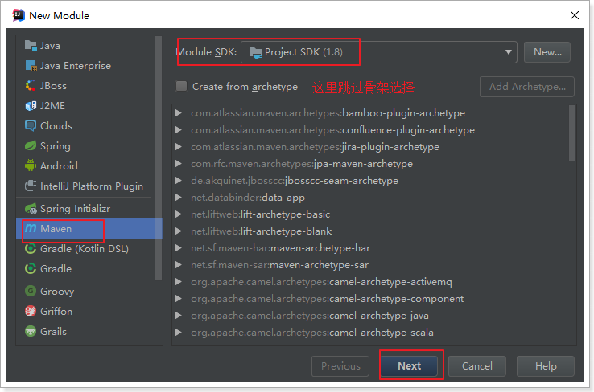Expand the bamboo-plugin-archetype tree node
The height and width of the screenshot is (392, 594).
[x=179, y=113]
